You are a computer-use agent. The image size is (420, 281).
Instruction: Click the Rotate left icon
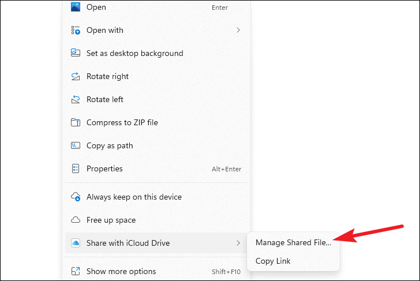(76, 99)
